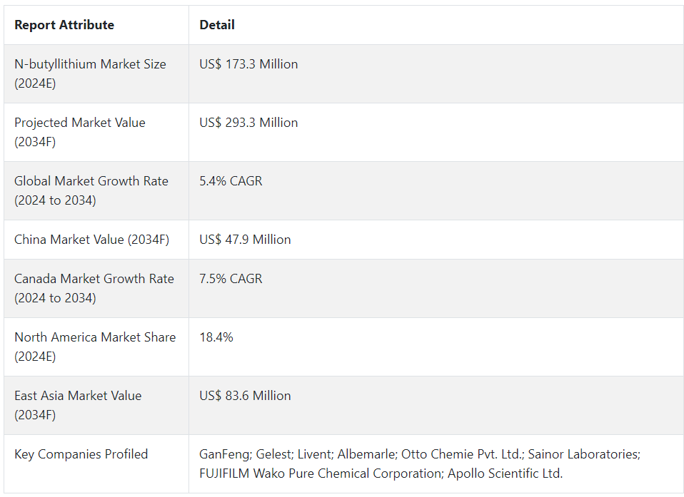Click the US$ 47.9 Million value
This screenshot has width=684, height=497.
point(245,240)
